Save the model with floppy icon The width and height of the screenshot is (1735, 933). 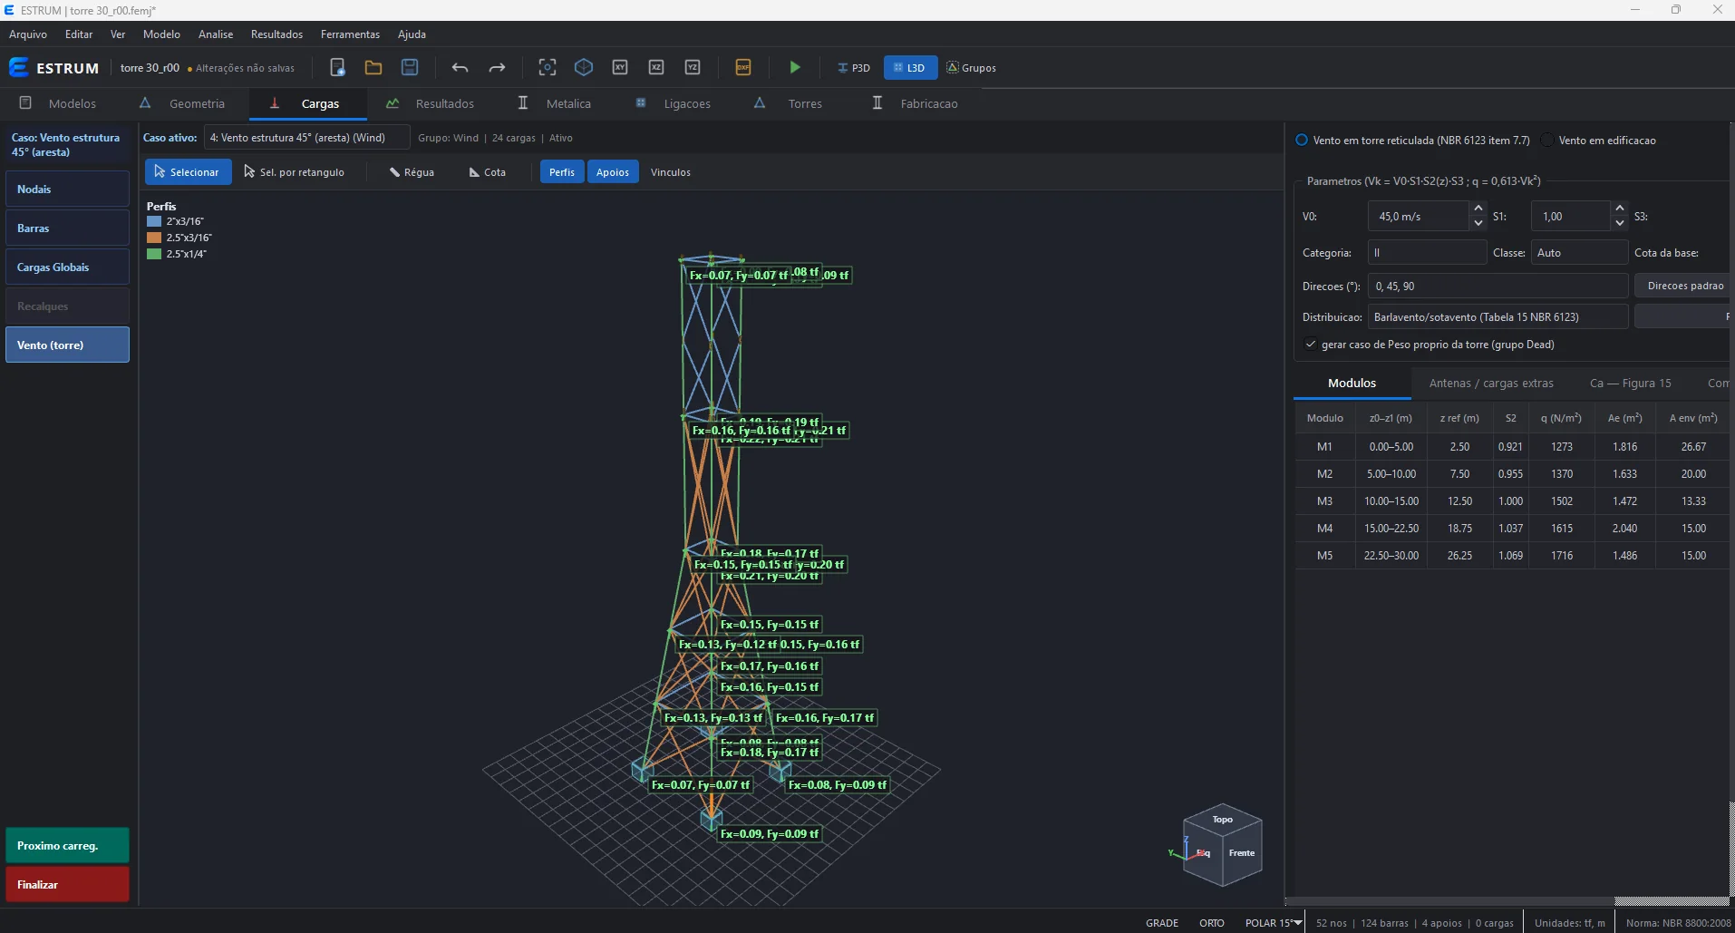coord(410,67)
